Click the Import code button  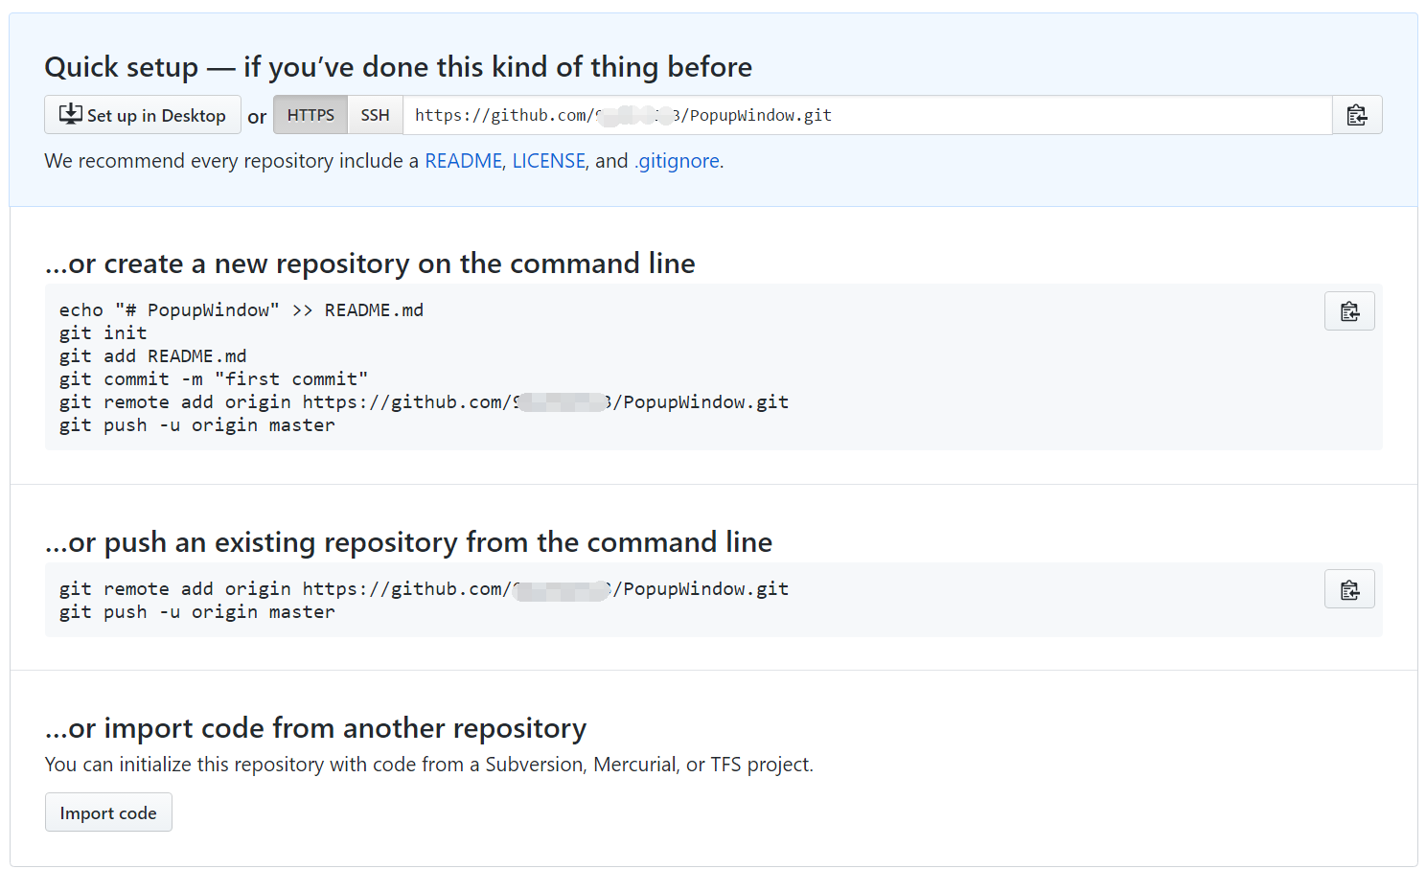click(108, 812)
